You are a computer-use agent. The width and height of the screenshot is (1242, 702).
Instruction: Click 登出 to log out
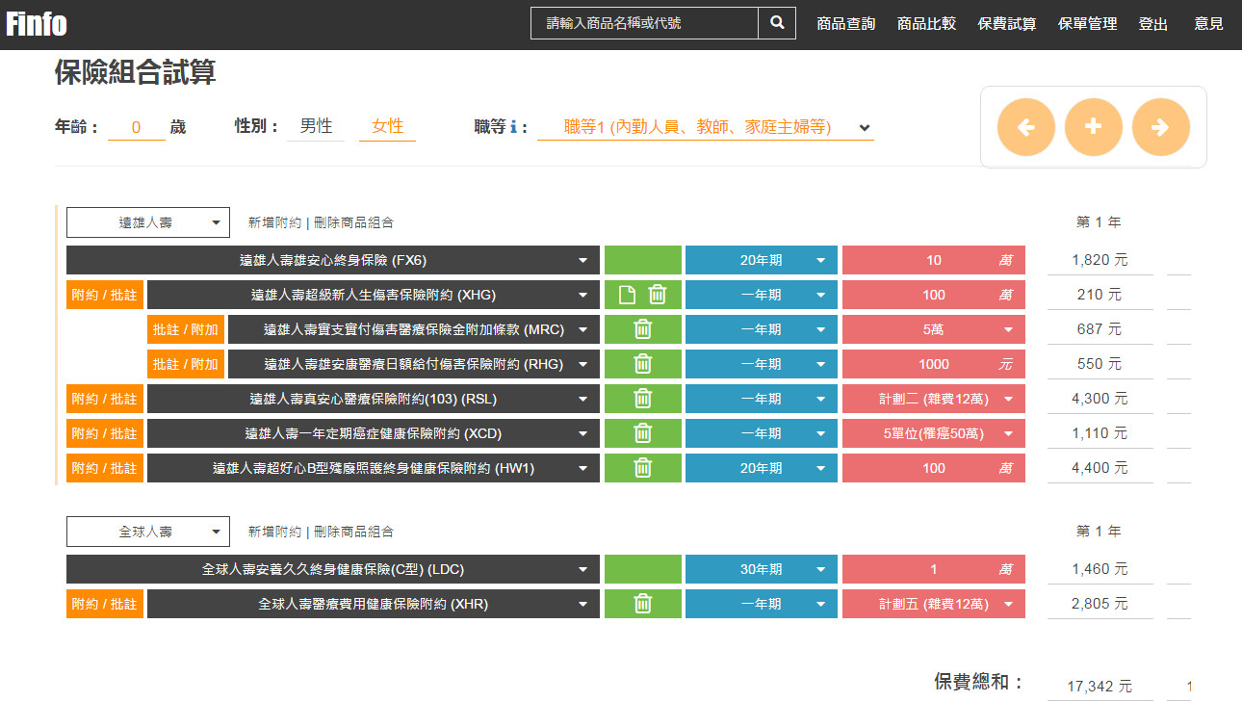[x=1153, y=24]
